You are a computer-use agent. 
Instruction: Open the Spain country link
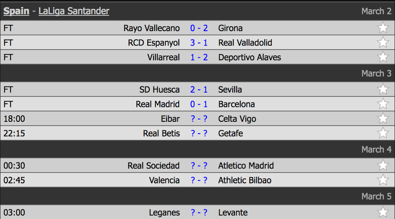[x=16, y=11]
